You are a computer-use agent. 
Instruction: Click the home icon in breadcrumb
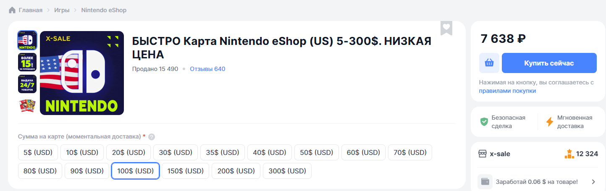12,10
